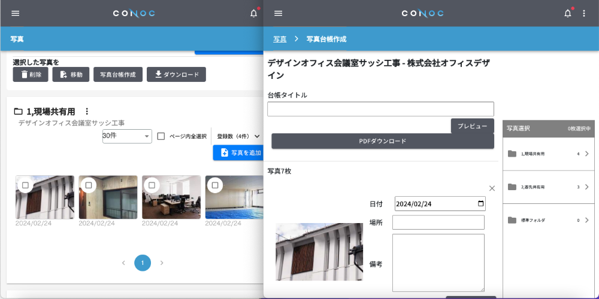
Task: Focus the 備考 text area
Action: tap(438, 263)
